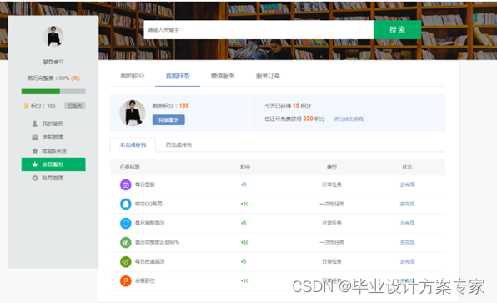Click the resume completeness progress bar
The width and height of the screenshot is (497, 303).
pos(53,92)
